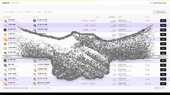The image size is (170, 95).
Task: Click the cbBTC token icon for 0.027 cbBTC
Action: click(5, 74)
